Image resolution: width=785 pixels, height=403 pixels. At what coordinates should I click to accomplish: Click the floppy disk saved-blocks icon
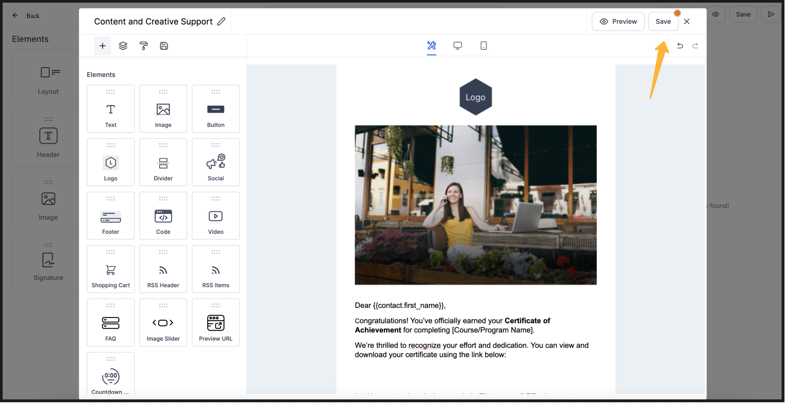tap(164, 46)
